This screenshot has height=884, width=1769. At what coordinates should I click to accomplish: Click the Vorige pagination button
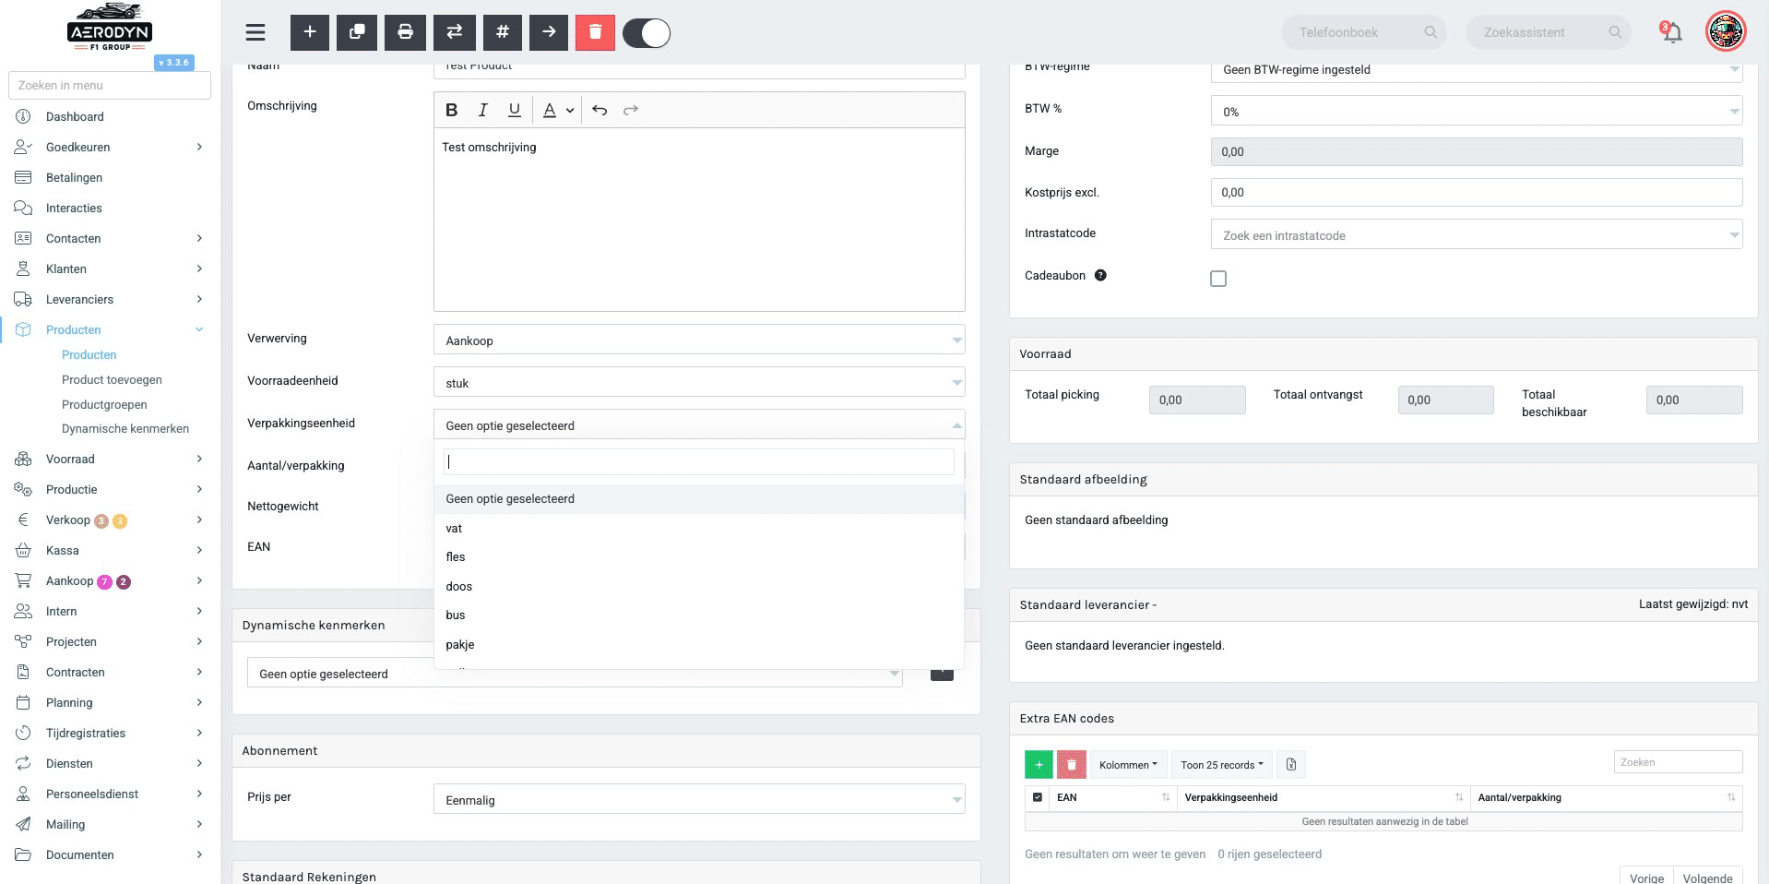click(1646, 878)
